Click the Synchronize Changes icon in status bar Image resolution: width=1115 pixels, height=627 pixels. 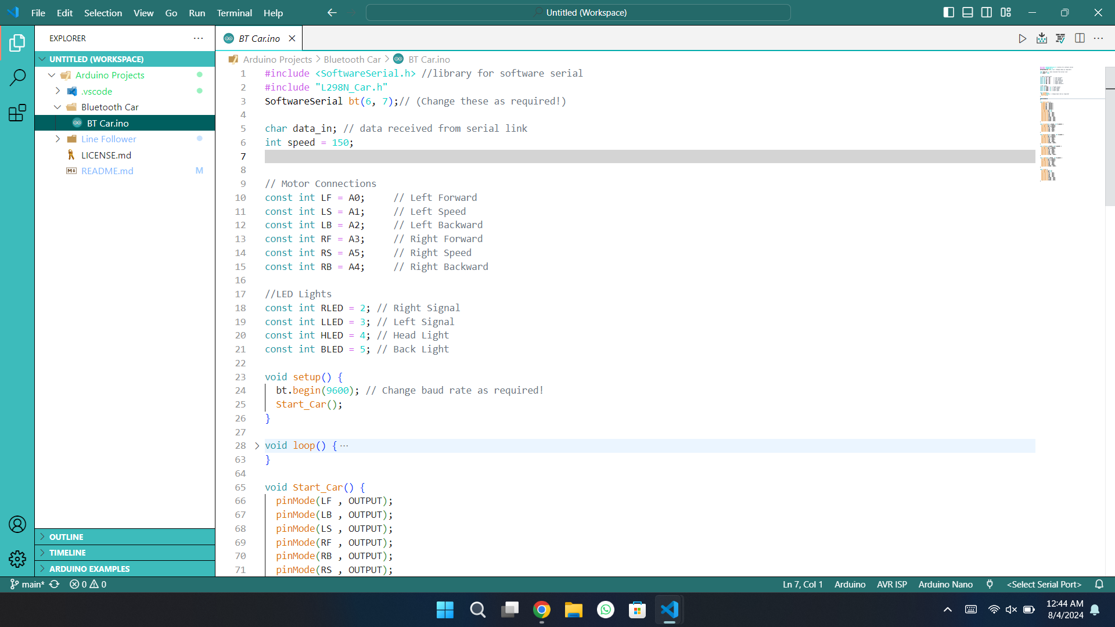point(55,584)
